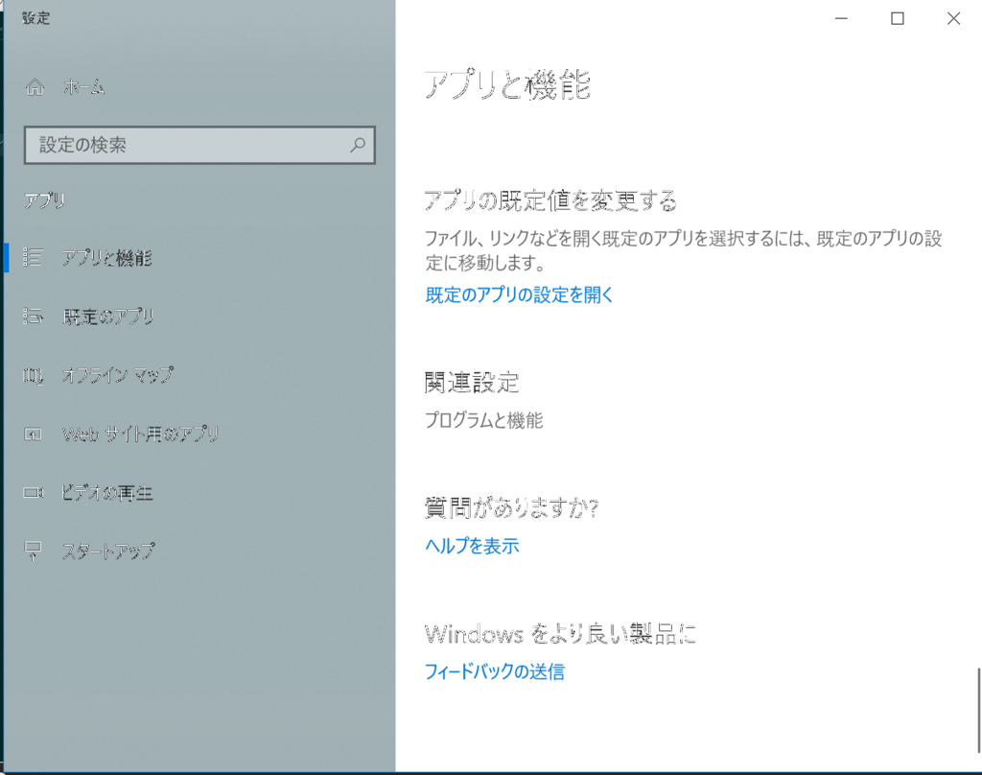
Task: Click the home icon beside ホーム
Action: click(35, 87)
